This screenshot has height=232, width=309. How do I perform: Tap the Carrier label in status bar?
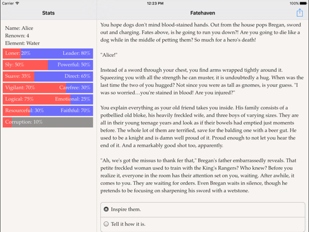click(8, 3)
